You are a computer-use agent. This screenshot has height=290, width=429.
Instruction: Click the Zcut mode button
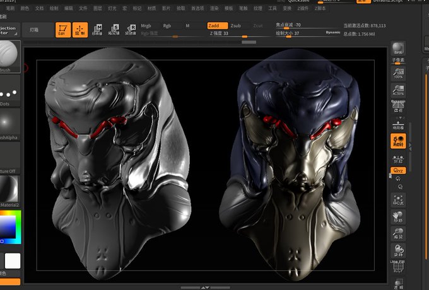[258, 26]
